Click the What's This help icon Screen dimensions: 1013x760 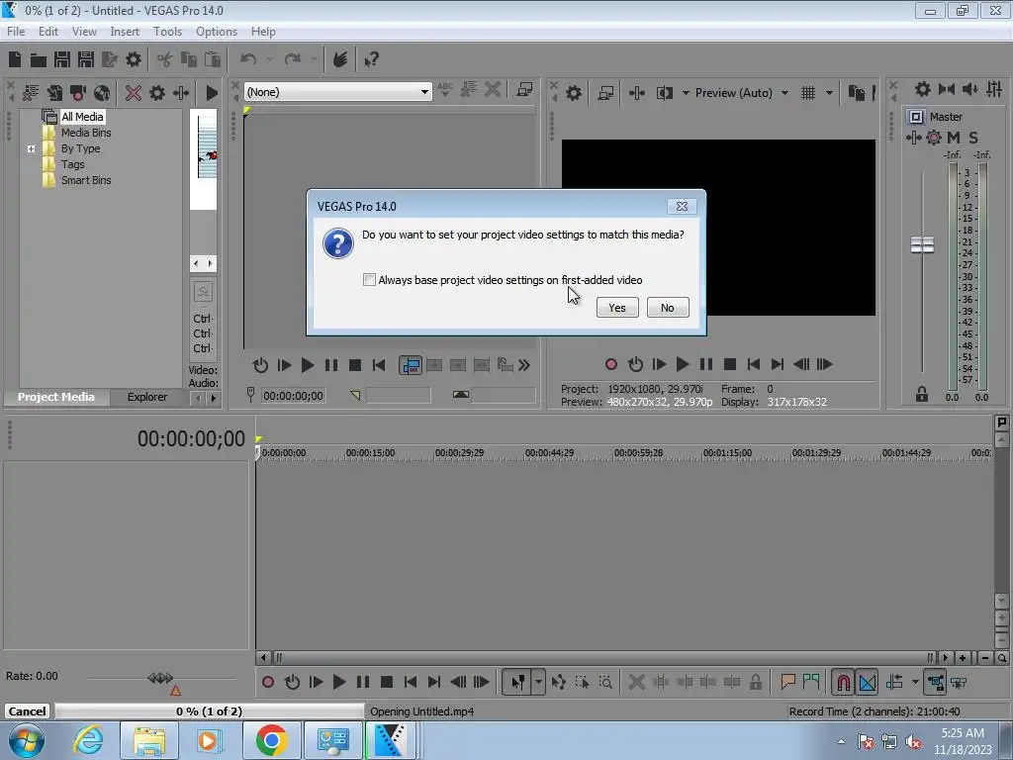point(371,59)
